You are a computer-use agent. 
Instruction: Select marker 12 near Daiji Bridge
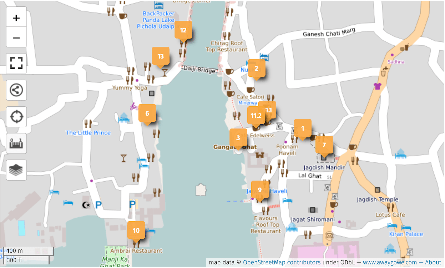(183, 30)
